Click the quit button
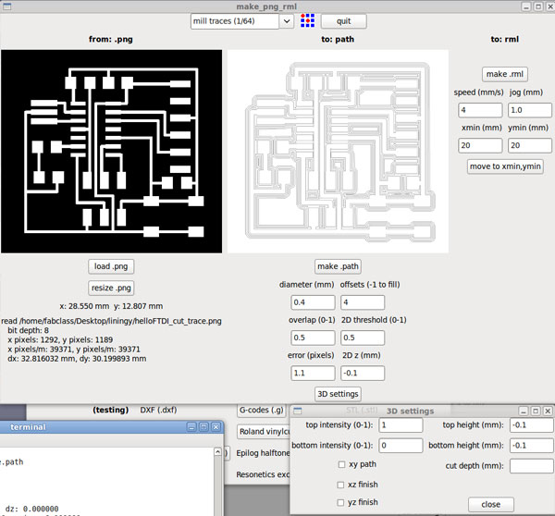555x516 pixels. pos(344,21)
